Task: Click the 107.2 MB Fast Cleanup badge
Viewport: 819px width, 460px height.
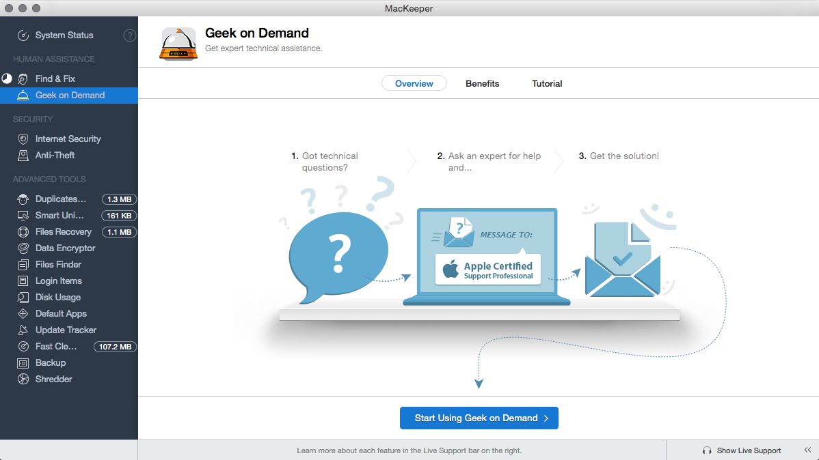Action: pos(115,347)
